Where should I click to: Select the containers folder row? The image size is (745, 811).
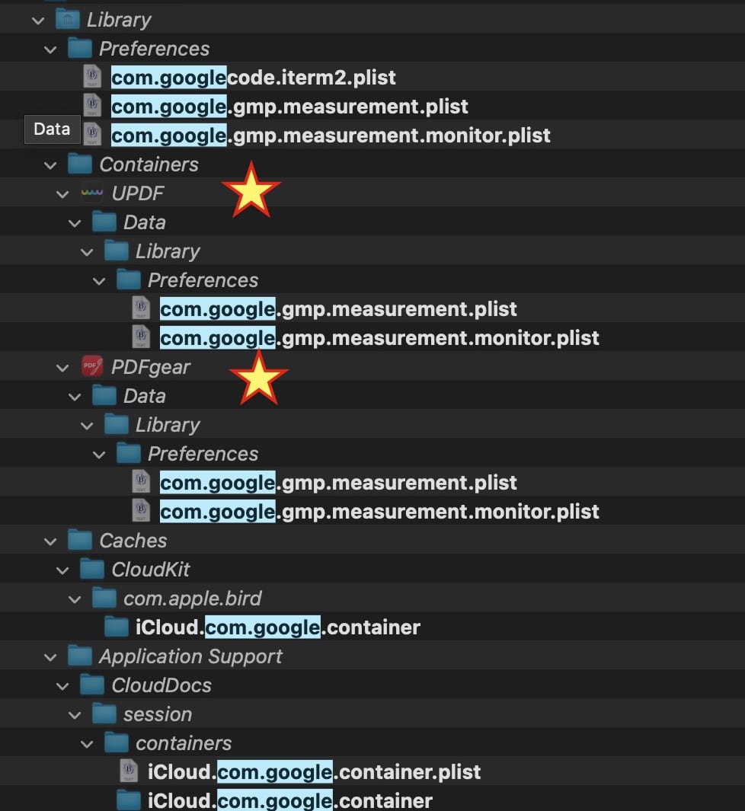(x=372, y=742)
